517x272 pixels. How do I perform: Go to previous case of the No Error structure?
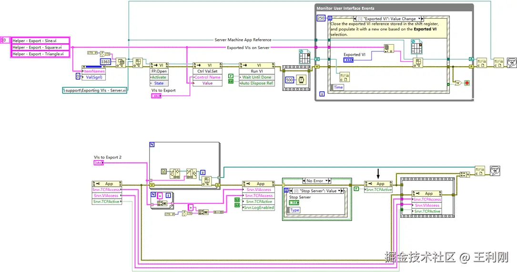304,181
